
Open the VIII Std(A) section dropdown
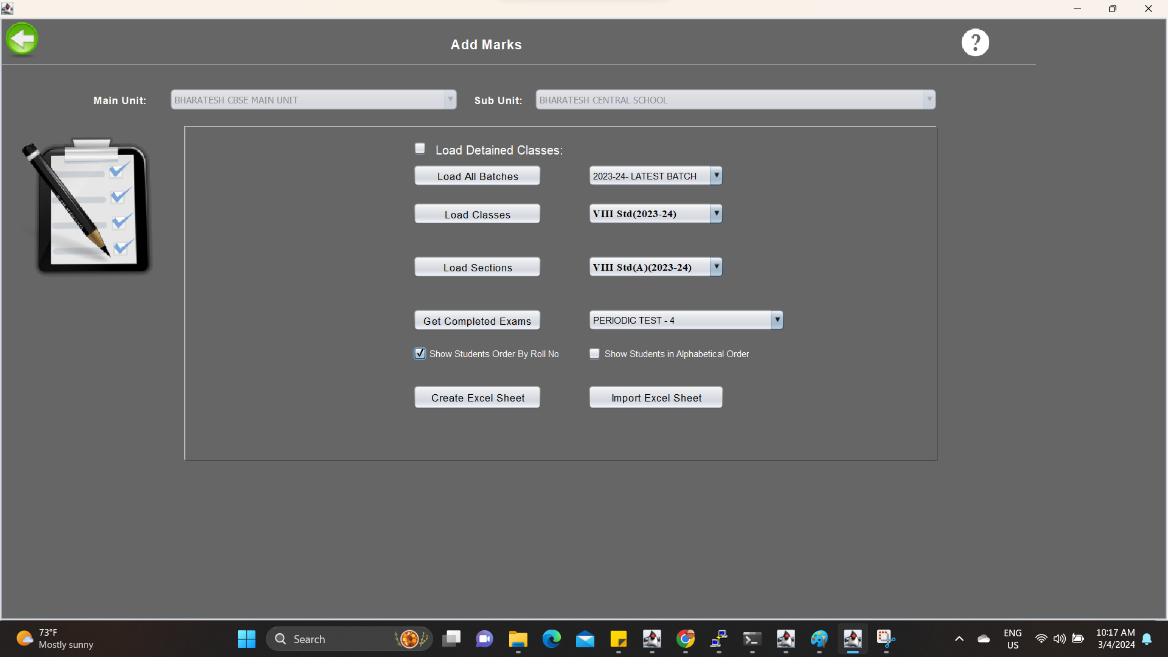pyautogui.click(x=716, y=267)
